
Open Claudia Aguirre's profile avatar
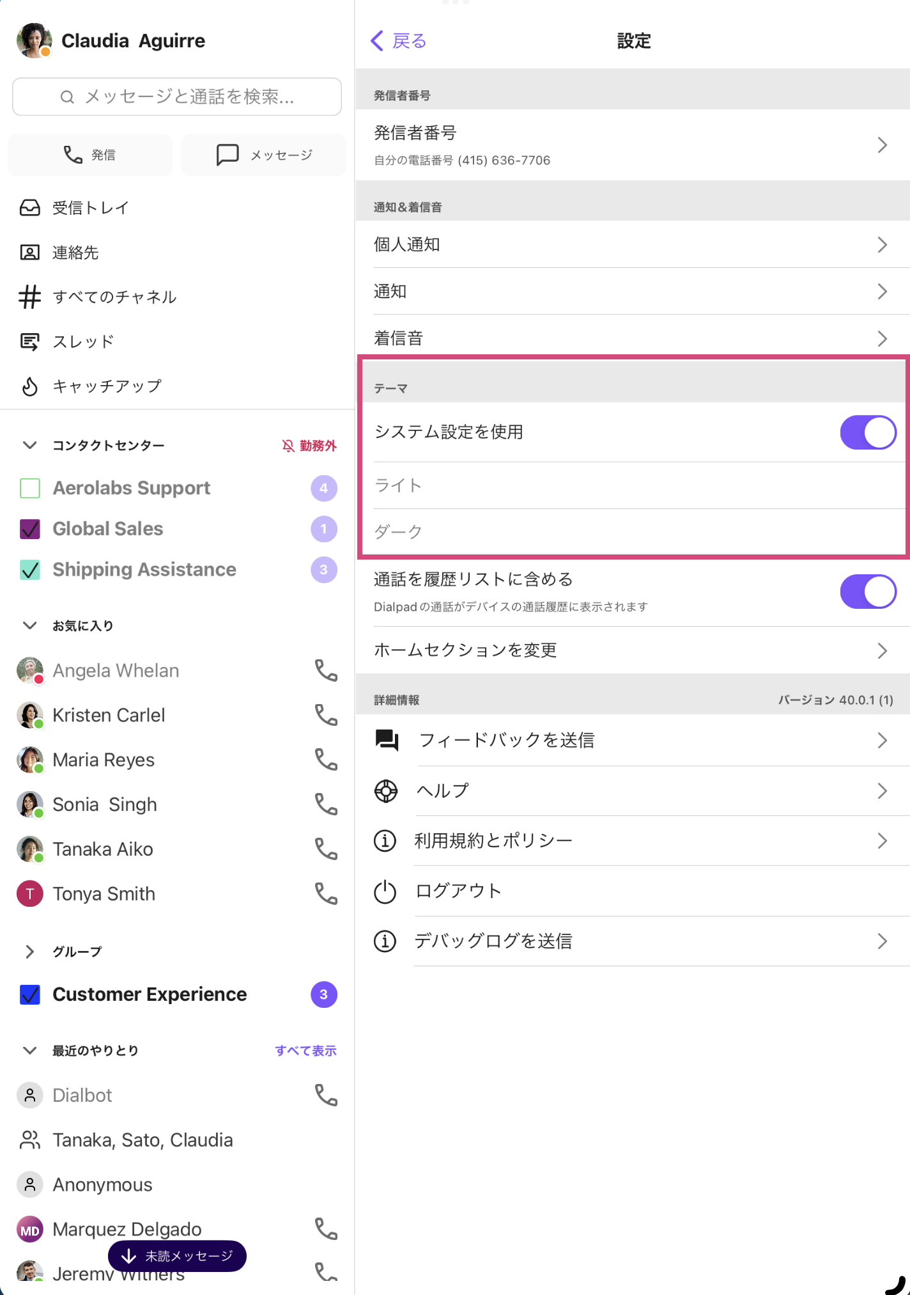[x=34, y=41]
